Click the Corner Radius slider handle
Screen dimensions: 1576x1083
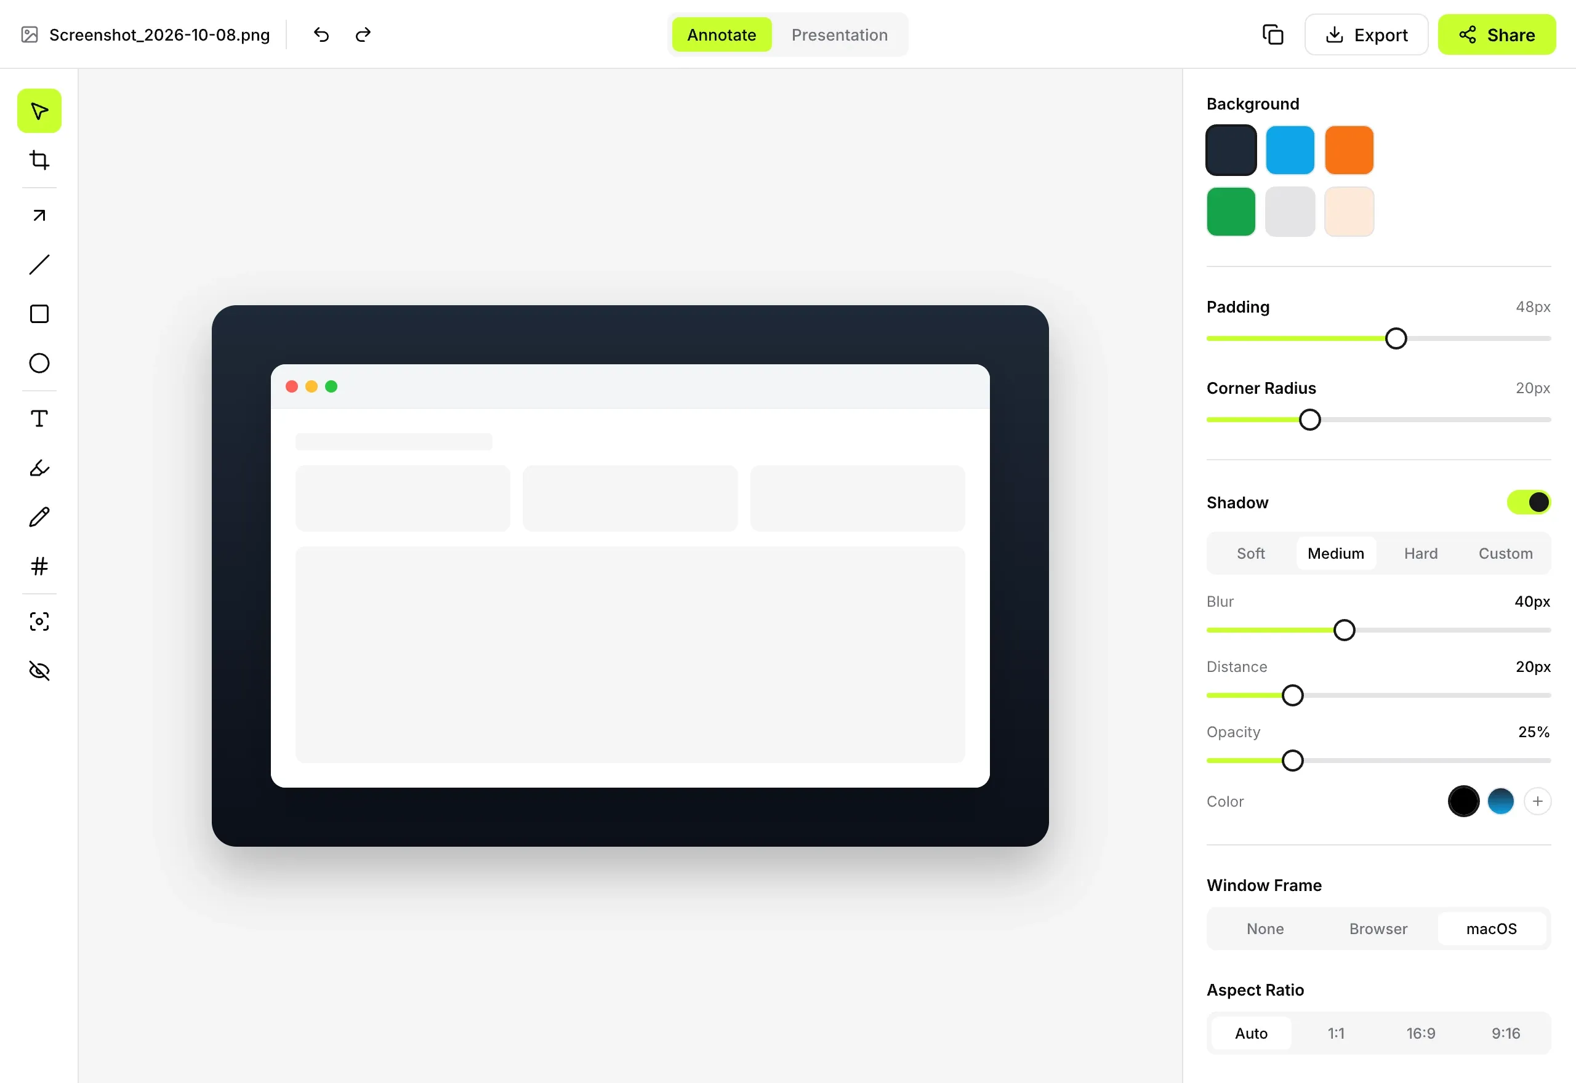[x=1309, y=420]
